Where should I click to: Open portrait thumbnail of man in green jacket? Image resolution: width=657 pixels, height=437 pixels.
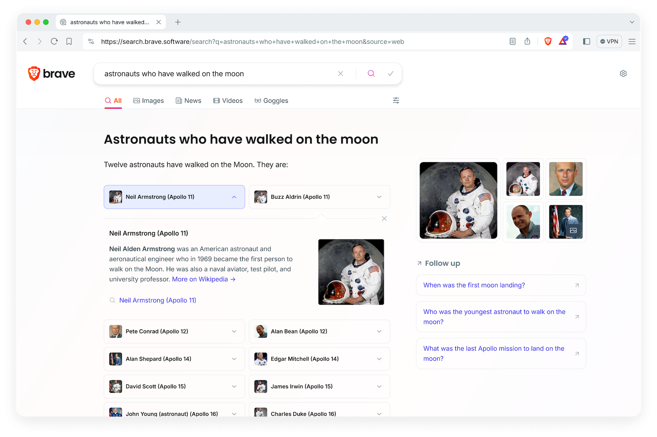pos(566,179)
